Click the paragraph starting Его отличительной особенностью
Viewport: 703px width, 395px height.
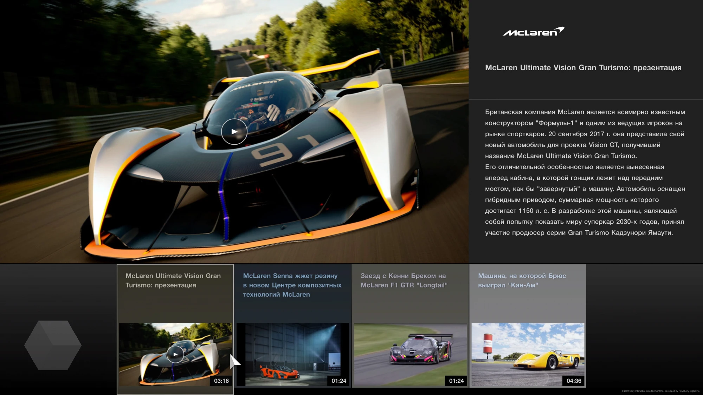point(585,200)
